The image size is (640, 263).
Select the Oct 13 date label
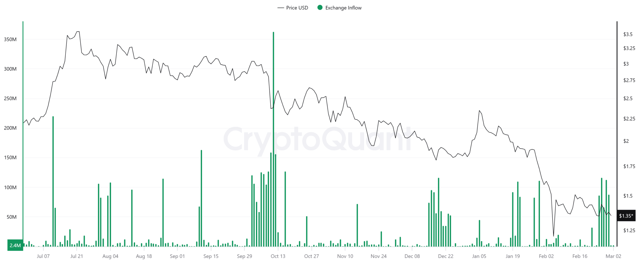pyautogui.click(x=278, y=256)
